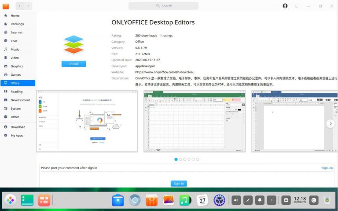Open the Rankings category
Viewport: 338px width, 211px height.
[x=18, y=24]
